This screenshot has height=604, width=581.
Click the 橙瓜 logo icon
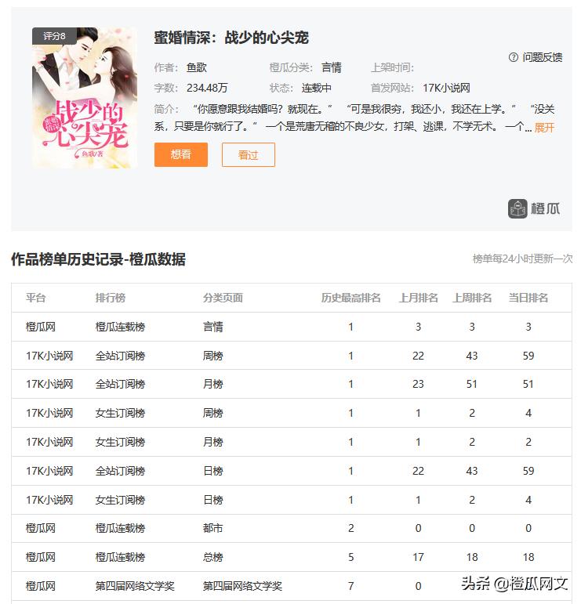[517, 209]
